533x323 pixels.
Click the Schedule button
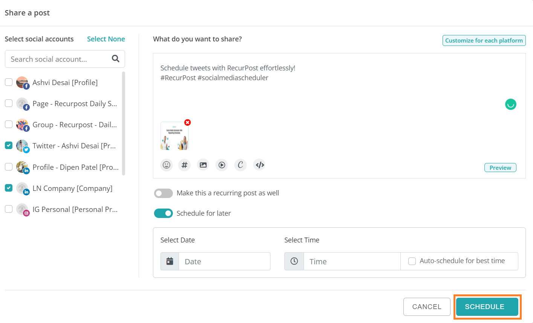tap(487, 306)
